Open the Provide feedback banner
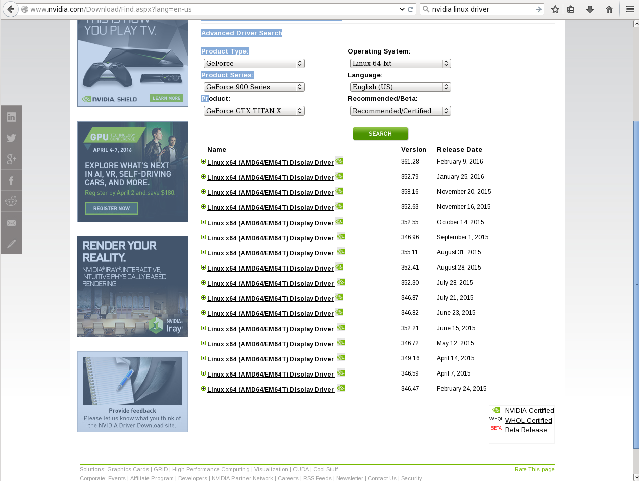The image size is (639, 481). 132,391
